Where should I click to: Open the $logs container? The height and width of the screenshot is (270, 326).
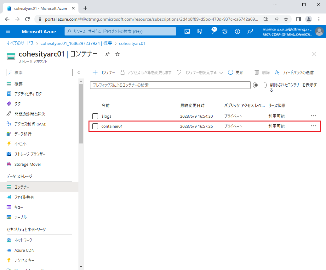106,116
